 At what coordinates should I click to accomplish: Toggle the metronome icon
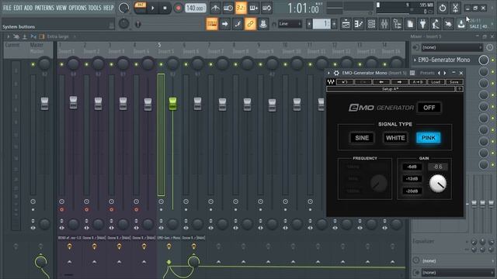click(x=216, y=8)
